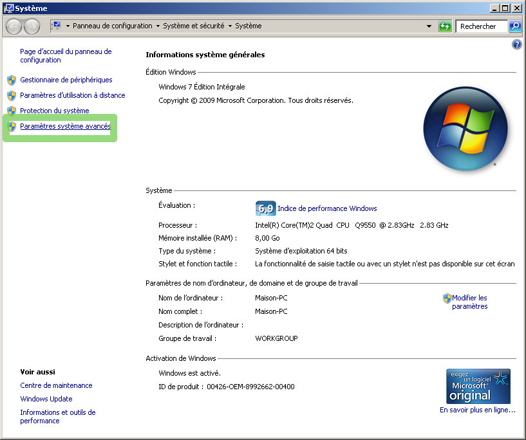The width and height of the screenshot is (526, 440).
Task: Click the search magnifier icon
Action: click(x=515, y=26)
